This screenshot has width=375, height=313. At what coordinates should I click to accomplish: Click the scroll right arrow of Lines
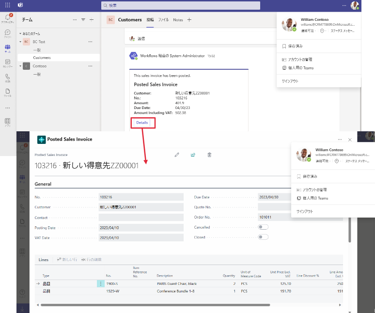[x=340, y=305]
